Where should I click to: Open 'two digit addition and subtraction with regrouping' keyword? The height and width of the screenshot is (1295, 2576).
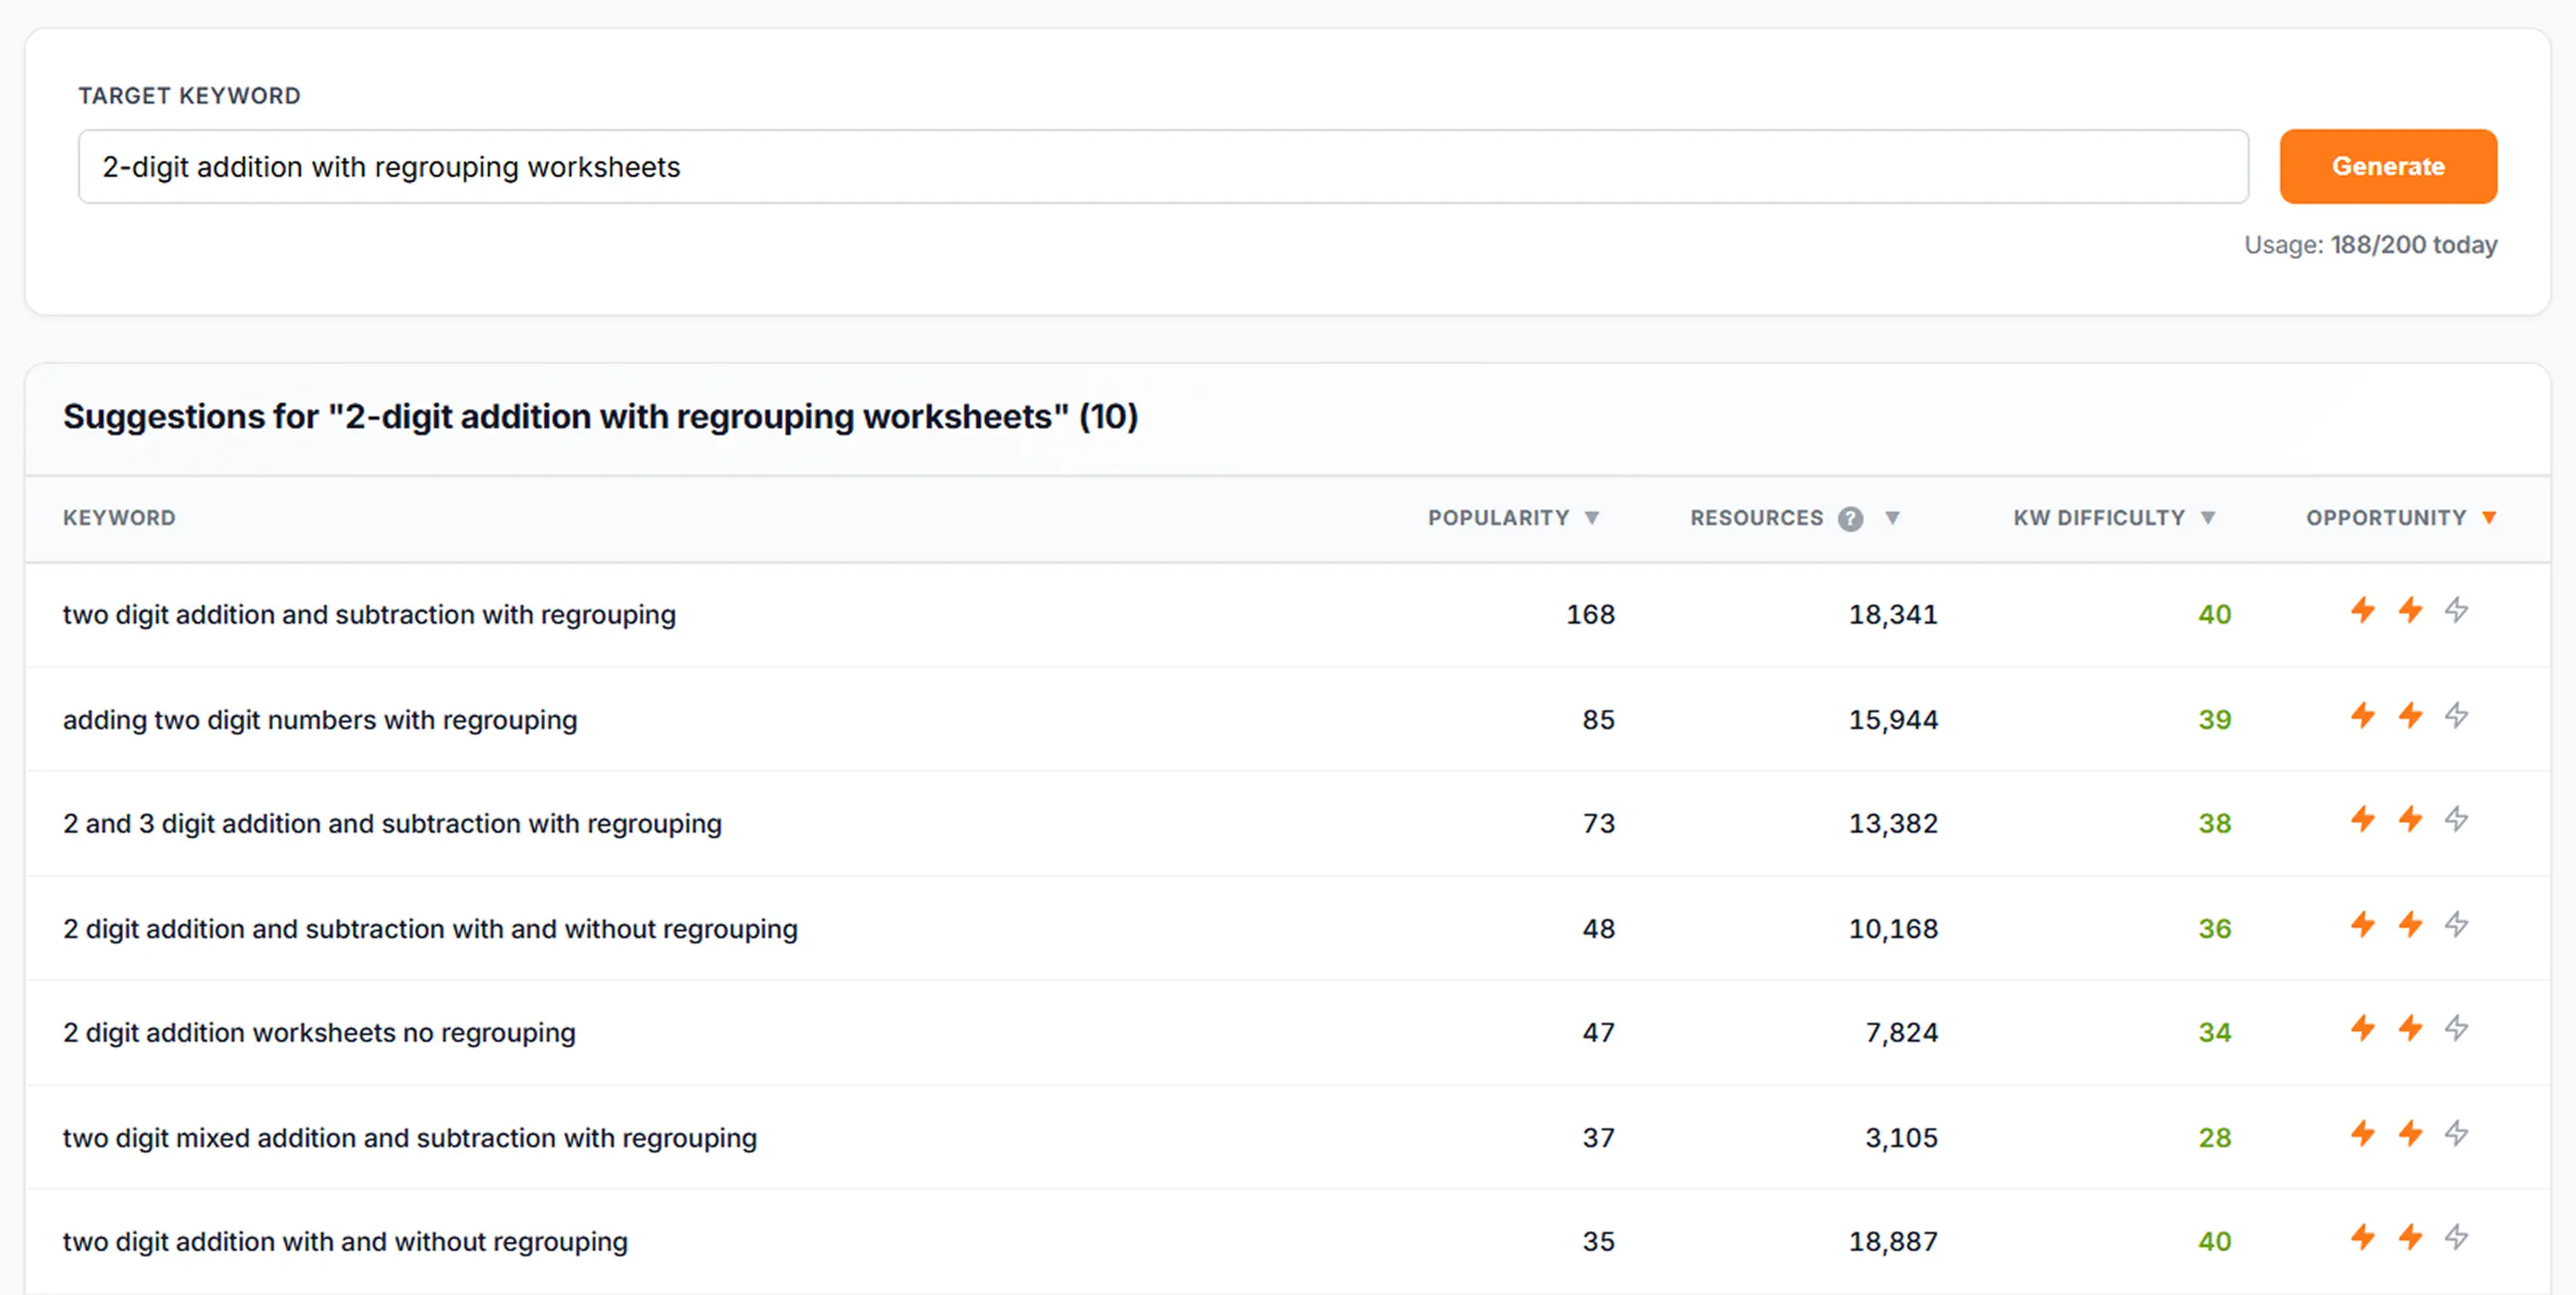coord(369,614)
